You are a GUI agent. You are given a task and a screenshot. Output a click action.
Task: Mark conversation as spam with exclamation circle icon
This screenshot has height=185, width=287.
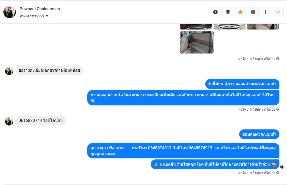point(215,12)
